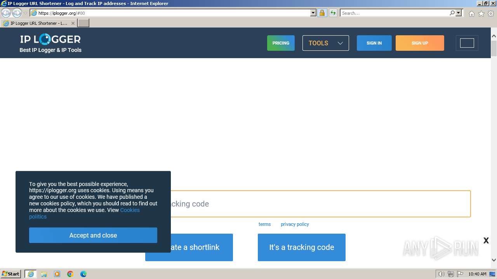
Task: Close the overlay with the X icon
Action: pyautogui.click(x=486, y=241)
